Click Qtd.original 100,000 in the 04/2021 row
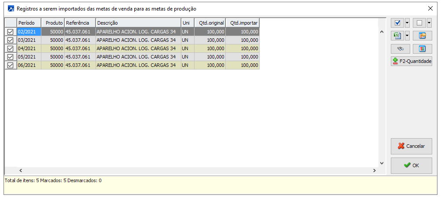This screenshot has width=441, height=198. [210, 48]
